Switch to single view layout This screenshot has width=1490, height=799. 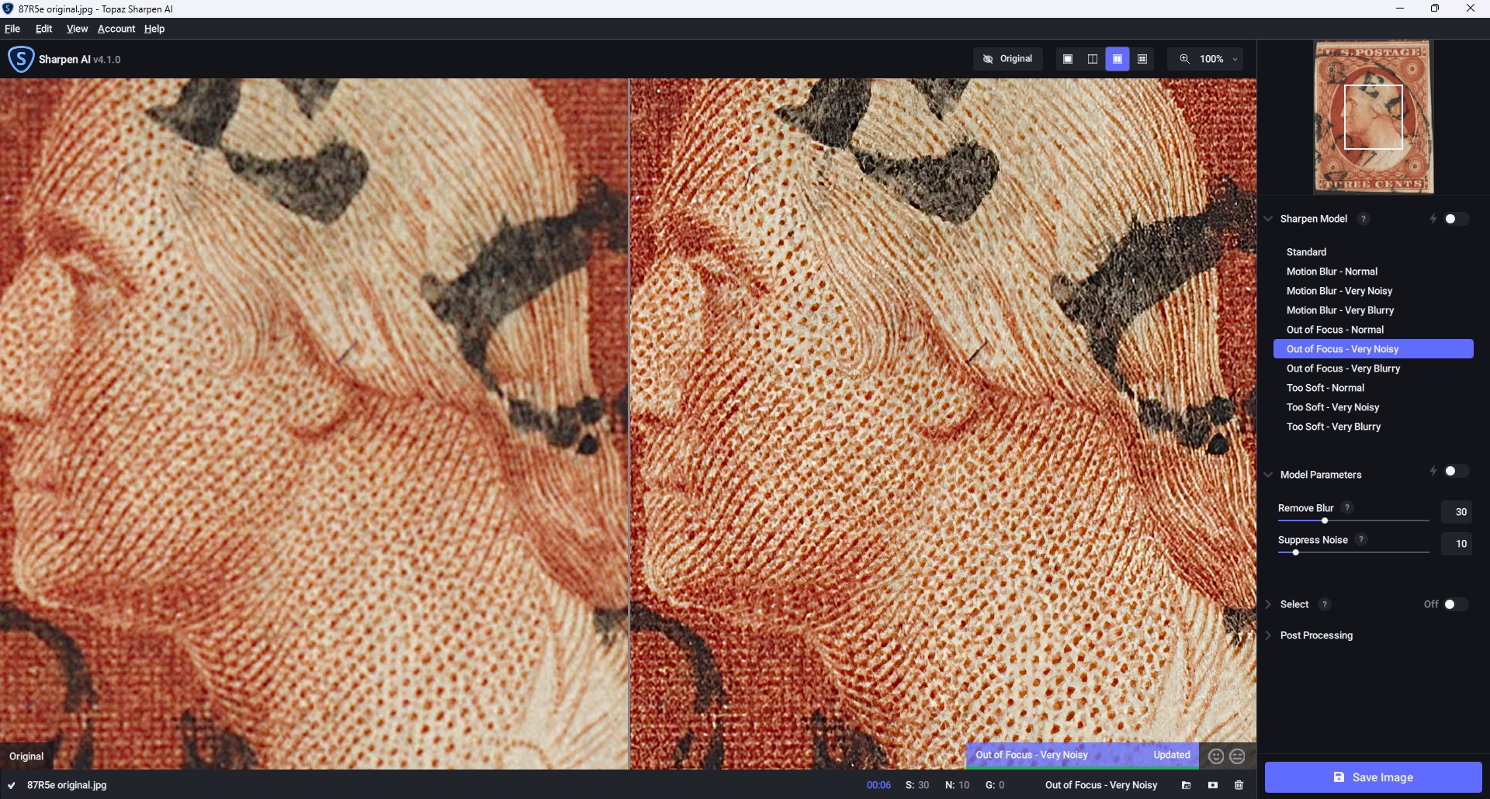(x=1068, y=59)
